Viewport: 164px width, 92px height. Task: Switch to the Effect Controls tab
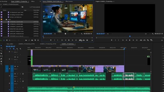pyautogui.click(x=69, y=2)
